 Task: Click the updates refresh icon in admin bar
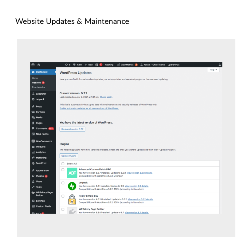(x=66, y=65)
